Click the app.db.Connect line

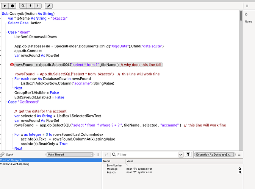pos(28,51)
